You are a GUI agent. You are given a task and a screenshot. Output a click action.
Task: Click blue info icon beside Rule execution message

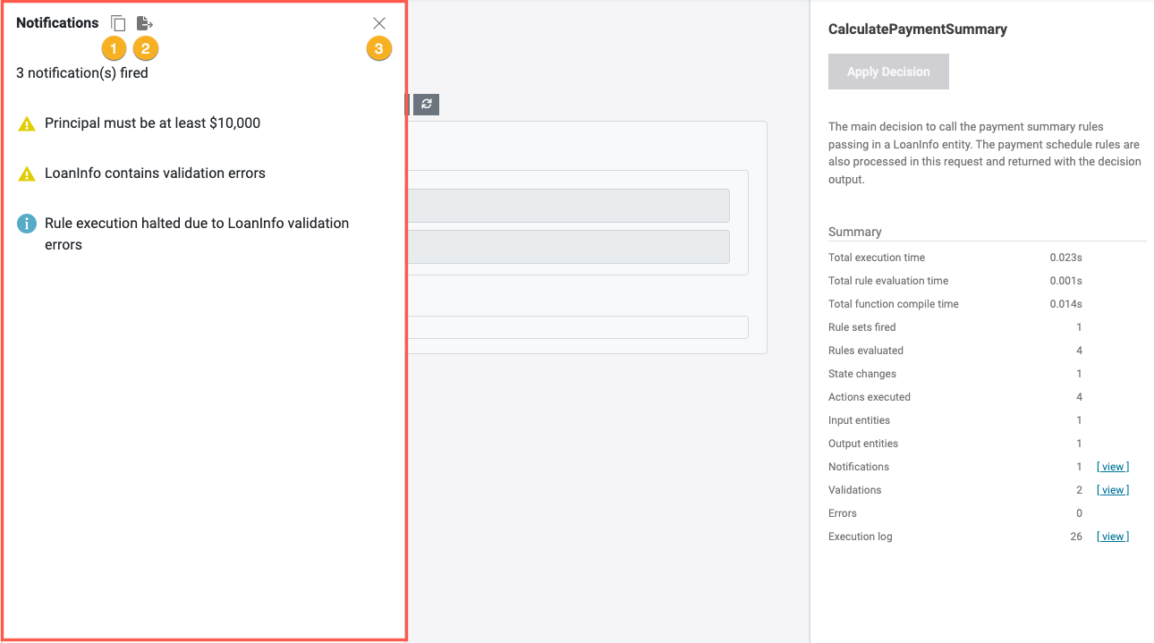[x=27, y=224]
